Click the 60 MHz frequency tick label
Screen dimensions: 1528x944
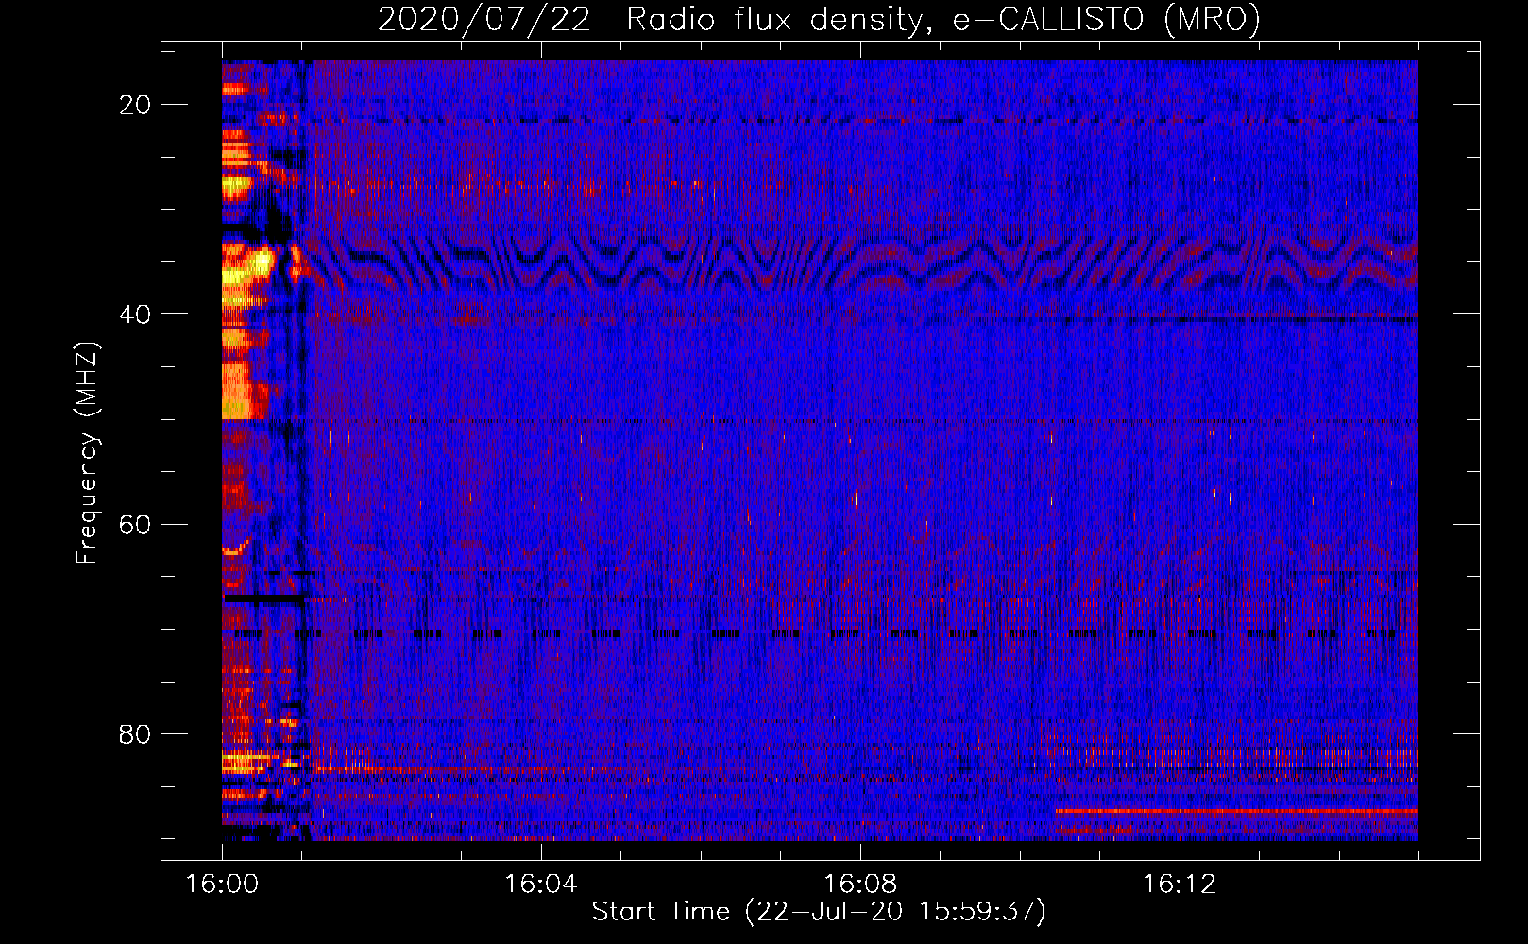(135, 524)
